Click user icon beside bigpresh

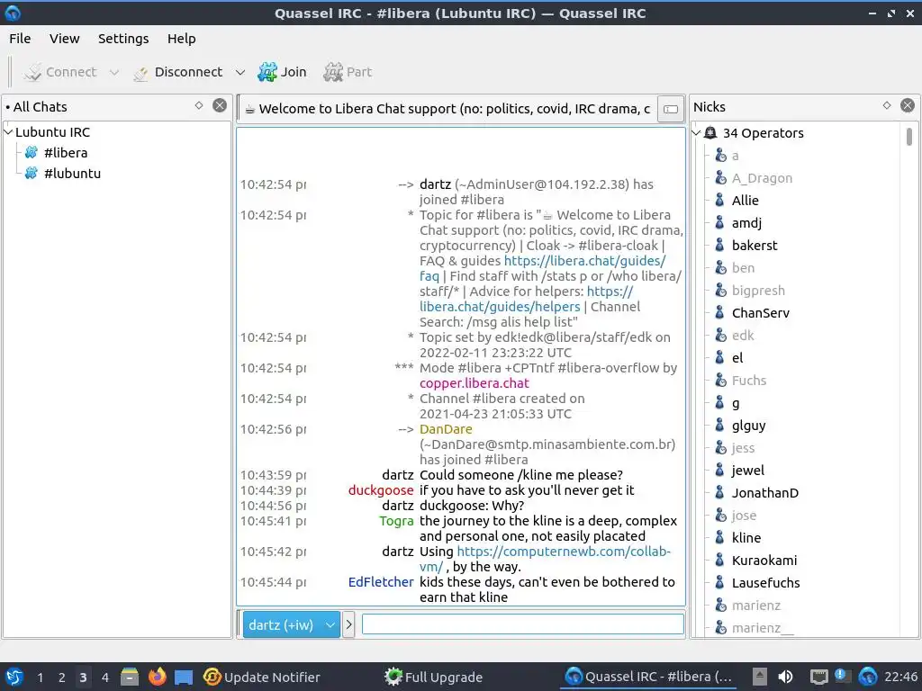tap(720, 291)
